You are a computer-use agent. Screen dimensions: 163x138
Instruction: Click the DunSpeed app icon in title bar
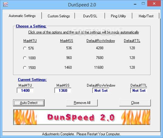click(x=5, y=5)
